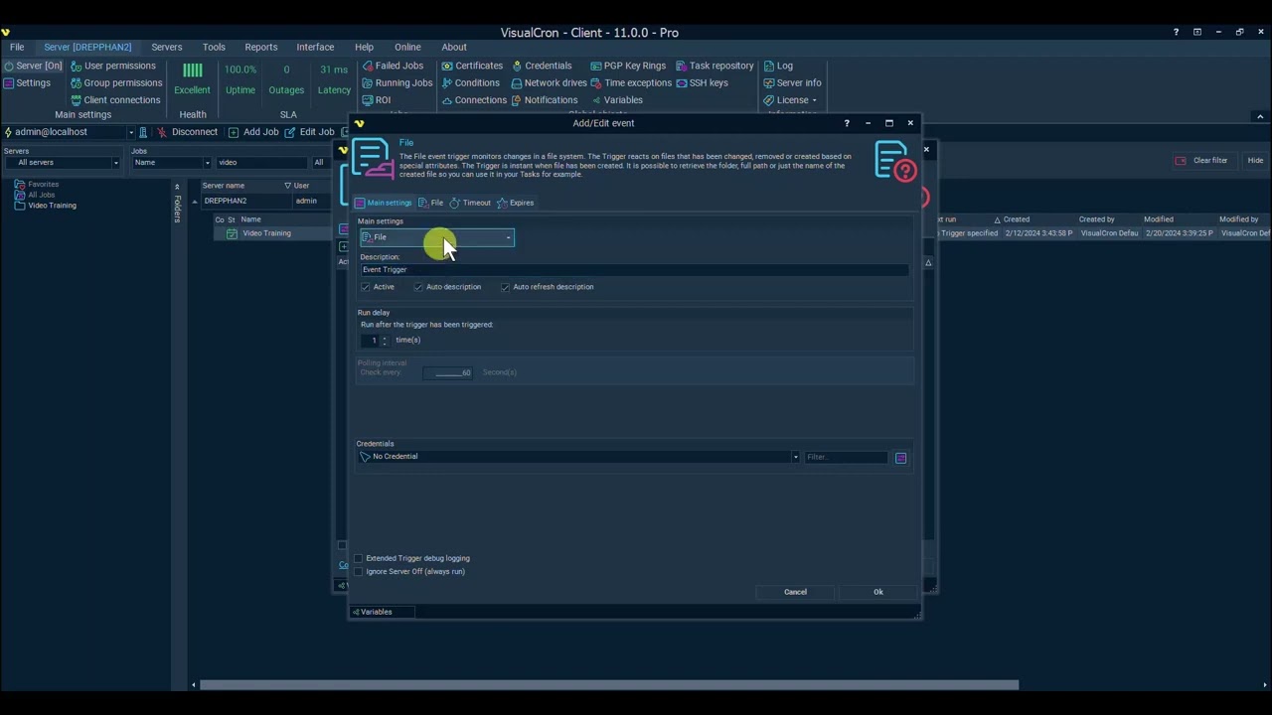Click the Cancel button

[x=795, y=592]
